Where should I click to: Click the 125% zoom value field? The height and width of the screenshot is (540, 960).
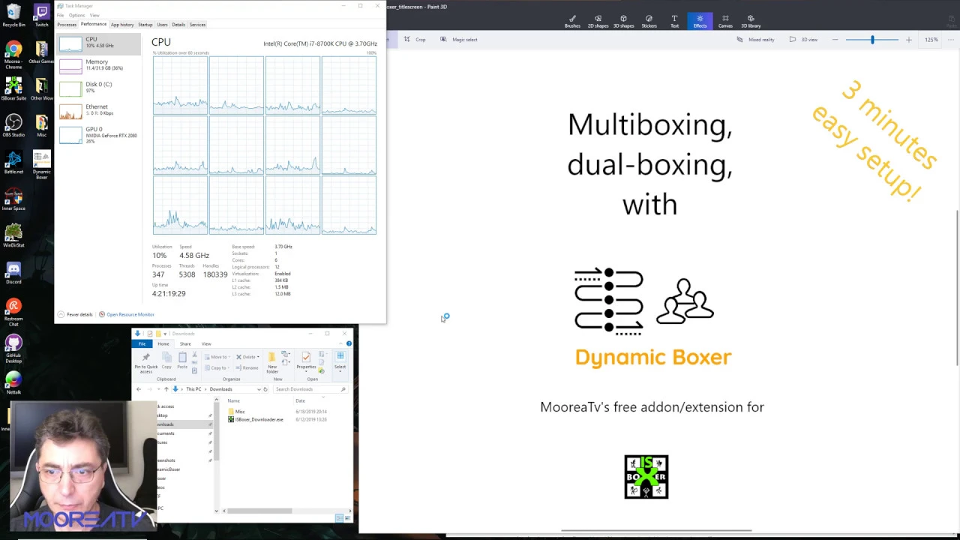tap(931, 40)
